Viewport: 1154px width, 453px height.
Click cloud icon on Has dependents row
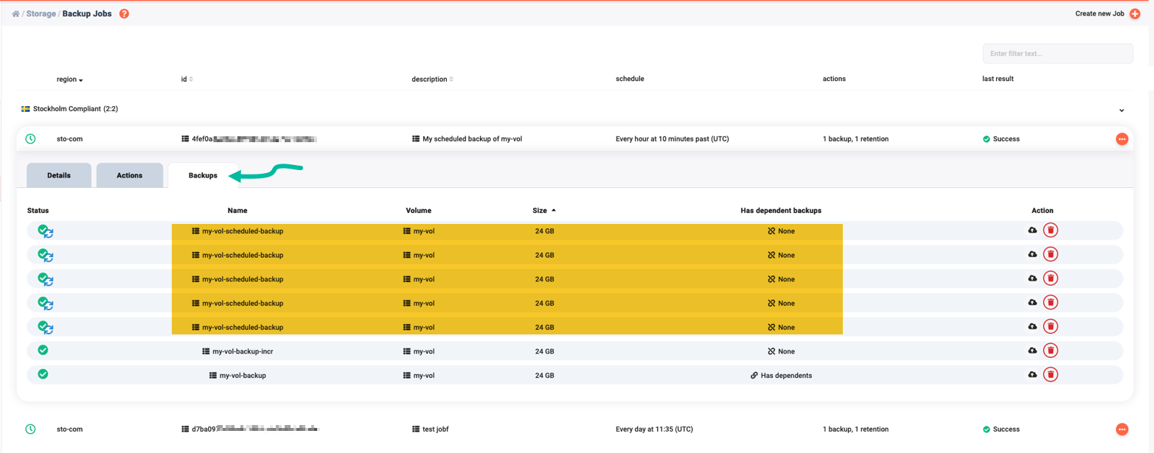click(1032, 375)
